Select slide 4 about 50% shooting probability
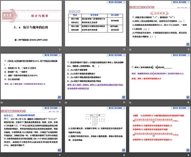Image resolution: width=191 pixels, height=157 pixels. (x=31, y=77)
